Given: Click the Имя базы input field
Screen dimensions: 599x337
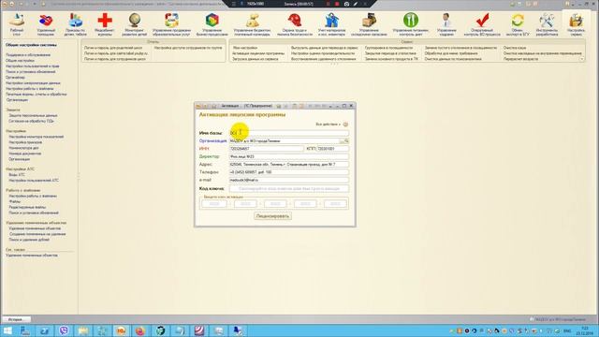Looking at the screenshot, I should [x=289, y=133].
